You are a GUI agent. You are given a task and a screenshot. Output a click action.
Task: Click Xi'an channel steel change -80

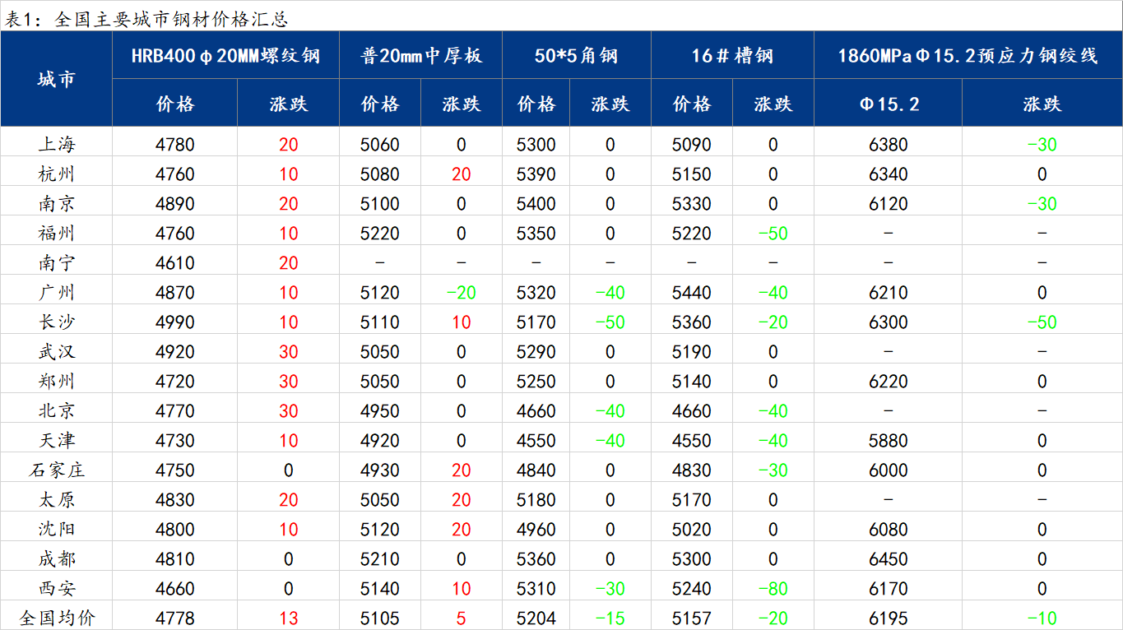tap(773, 589)
